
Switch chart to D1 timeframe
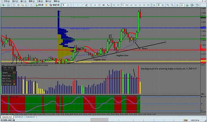(140, 5)
